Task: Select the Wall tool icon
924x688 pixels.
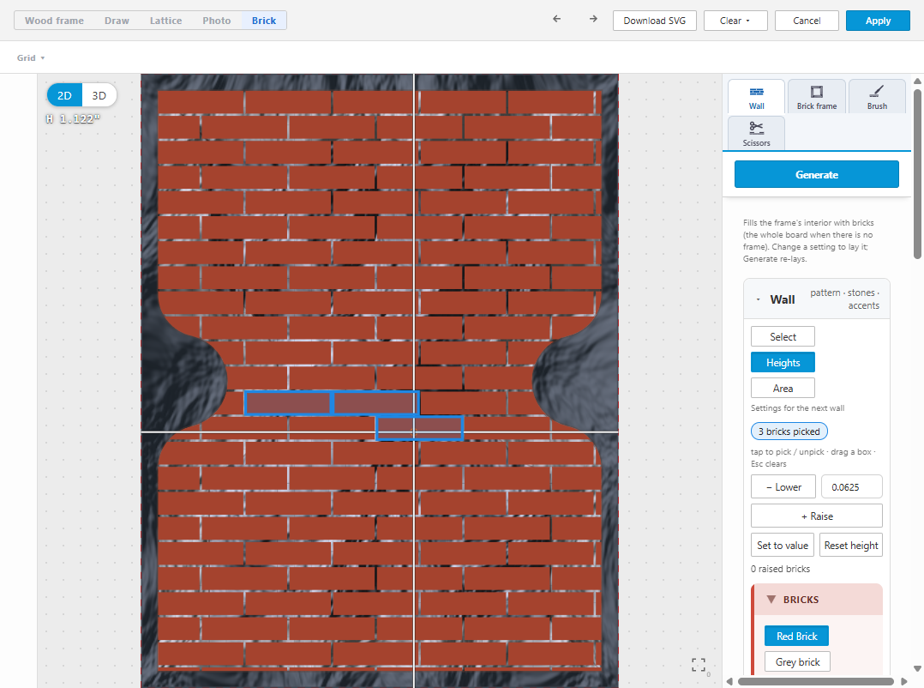Action: point(757,92)
